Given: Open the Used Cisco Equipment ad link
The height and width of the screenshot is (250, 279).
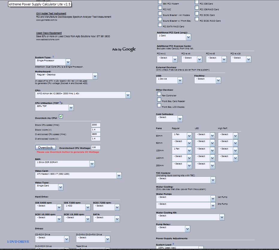Looking at the screenshot, I should click(x=49, y=33).
